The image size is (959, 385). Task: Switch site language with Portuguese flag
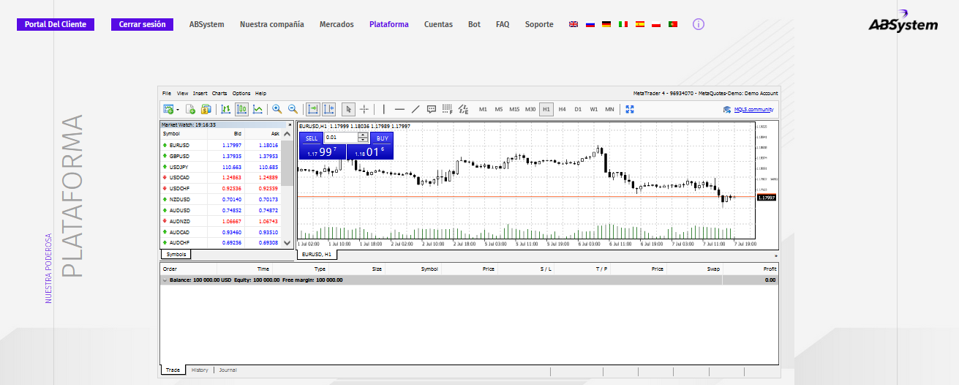(x=673, y=24)
